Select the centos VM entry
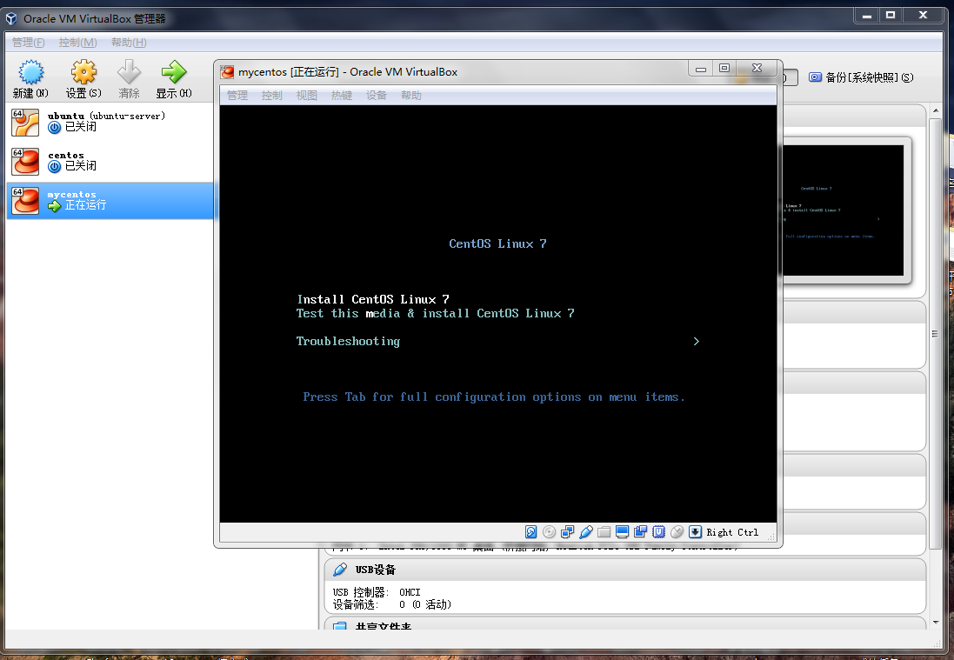 (x=110, y=161)
